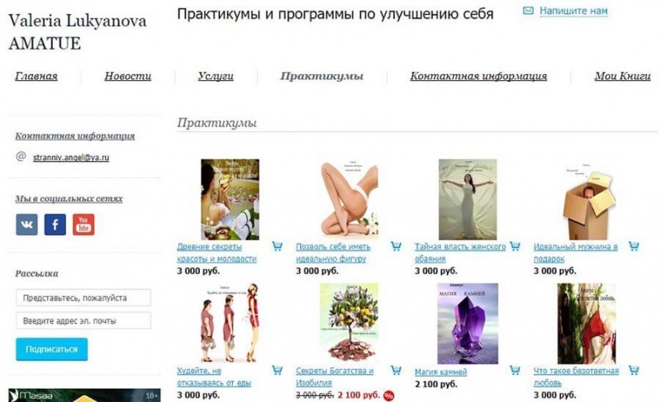Viewport: 661px width, 402px height.
Task: Open the purple crystal 'Магия камней' thumbnail
Action: pos(468,324)
